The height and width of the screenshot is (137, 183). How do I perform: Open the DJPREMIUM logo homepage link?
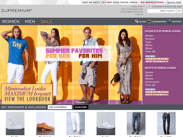(x=17, y=11)
